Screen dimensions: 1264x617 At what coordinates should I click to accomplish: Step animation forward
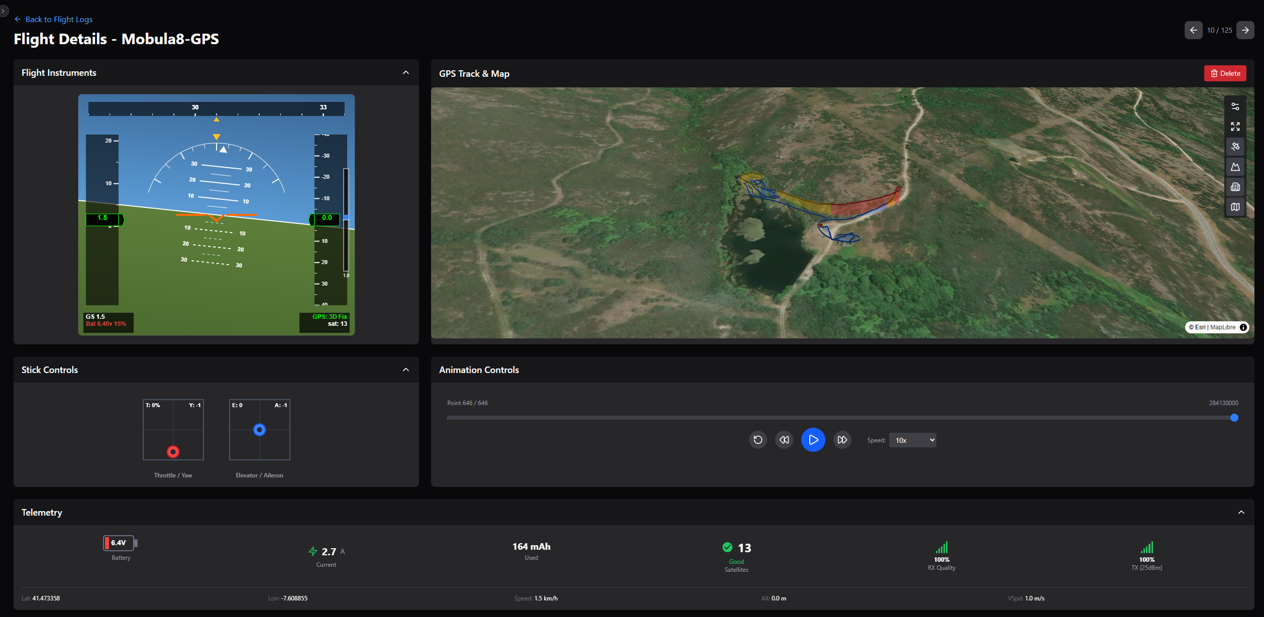coord(842,440)
